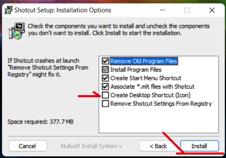
Task: Click the Shotcut Setup title bar icon
Action: (8, 10)
